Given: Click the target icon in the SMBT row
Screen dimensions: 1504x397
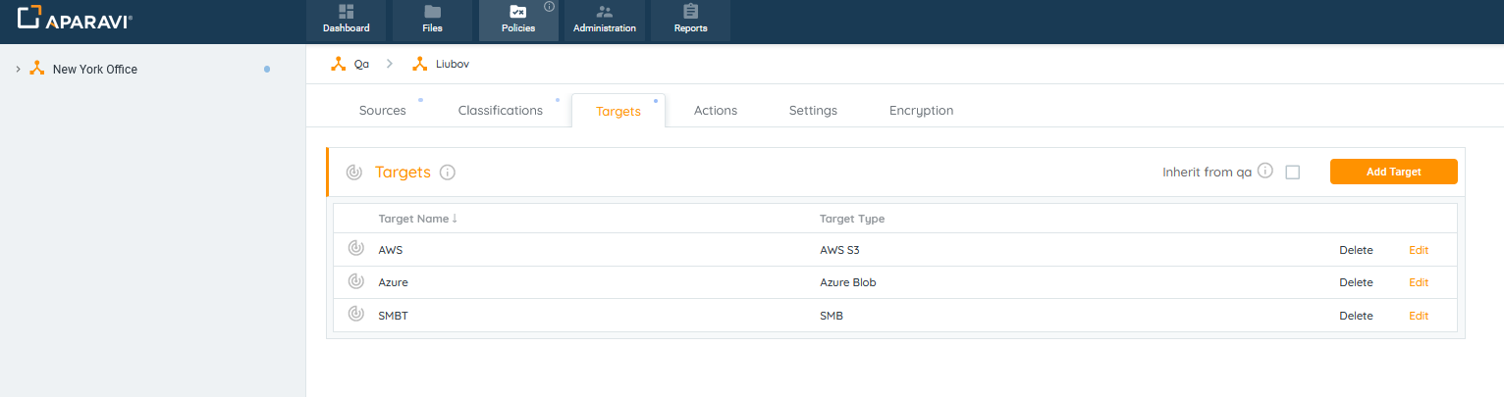Looking at the screenshot, I should click(355, 315).
